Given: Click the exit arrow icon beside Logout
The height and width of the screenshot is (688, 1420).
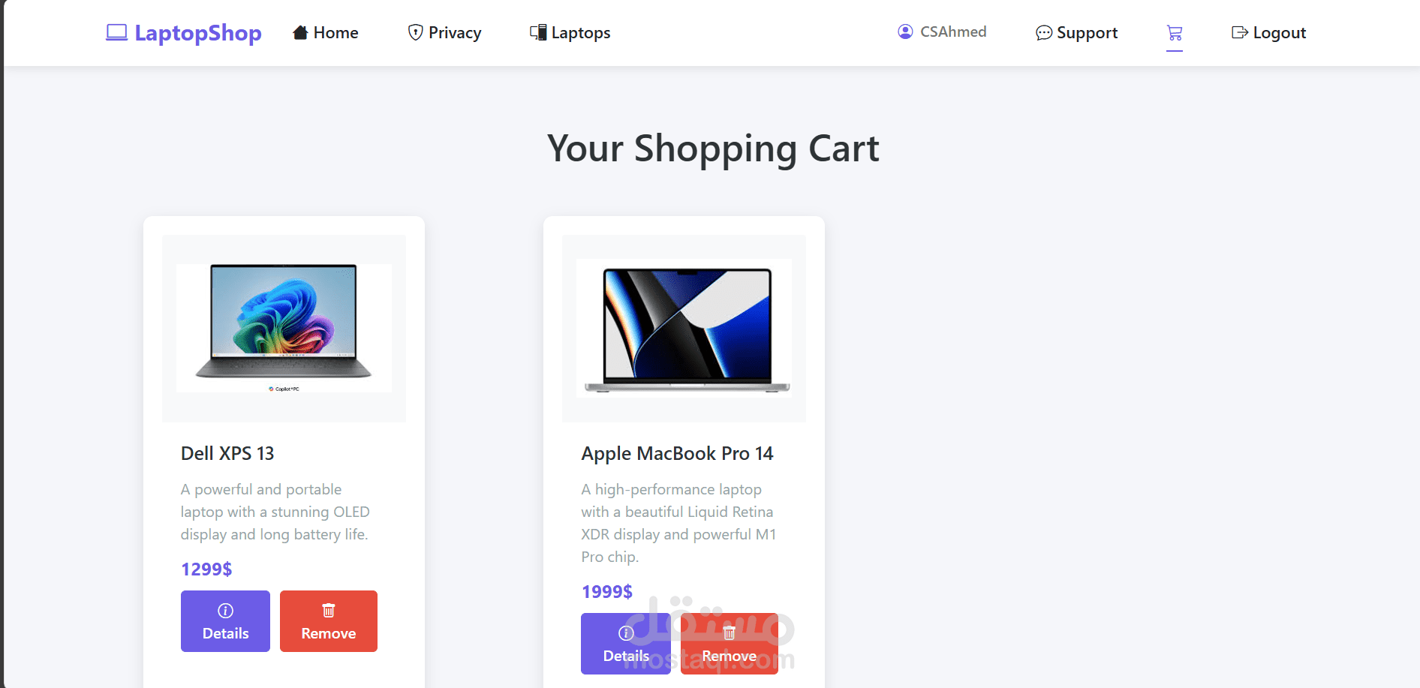Looking at the screenshot, I should (1240, 32).
